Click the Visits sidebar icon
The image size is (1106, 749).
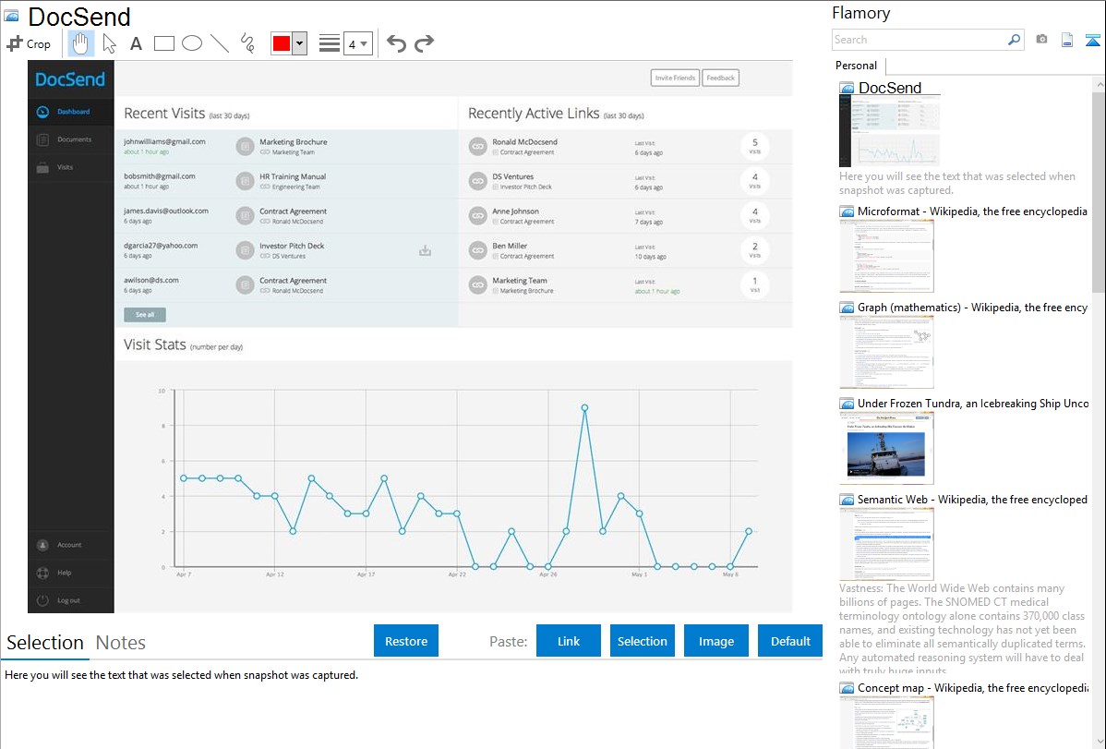(x=42, y=167)
